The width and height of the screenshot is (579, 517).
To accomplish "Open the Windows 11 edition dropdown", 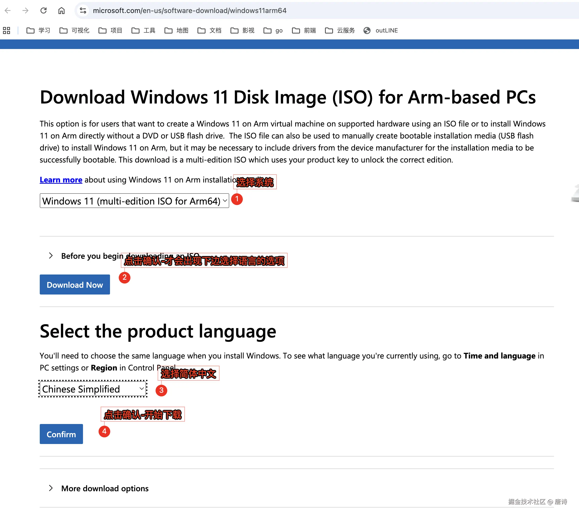I will (134, 201).
